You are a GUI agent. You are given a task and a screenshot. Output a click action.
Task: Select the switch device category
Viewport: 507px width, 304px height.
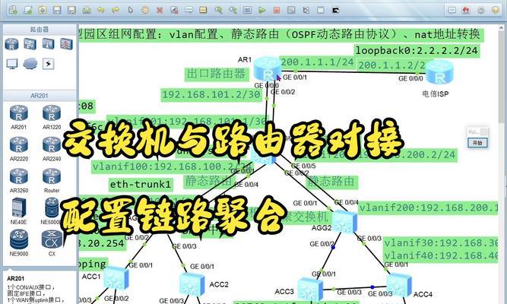pos(30,44)
